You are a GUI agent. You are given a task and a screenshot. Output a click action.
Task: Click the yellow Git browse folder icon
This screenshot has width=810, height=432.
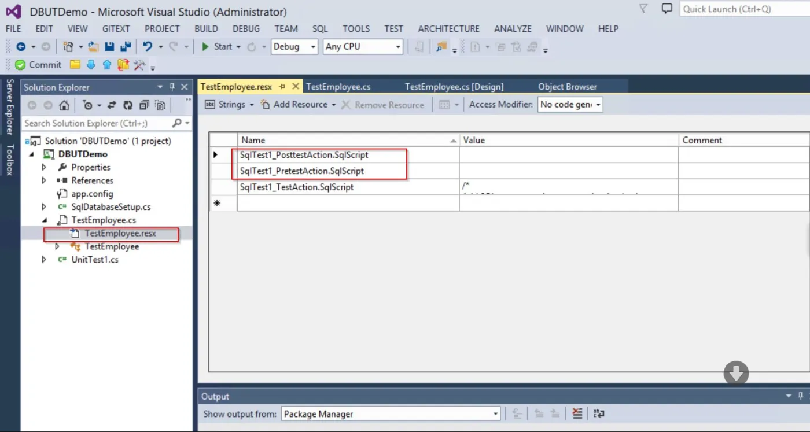tap(75, 65)
